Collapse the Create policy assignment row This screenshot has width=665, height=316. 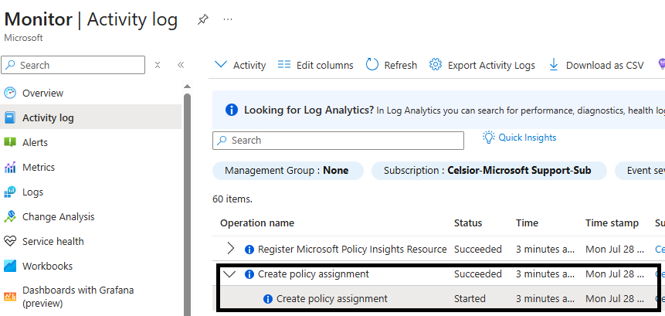(x=229, y=274)
